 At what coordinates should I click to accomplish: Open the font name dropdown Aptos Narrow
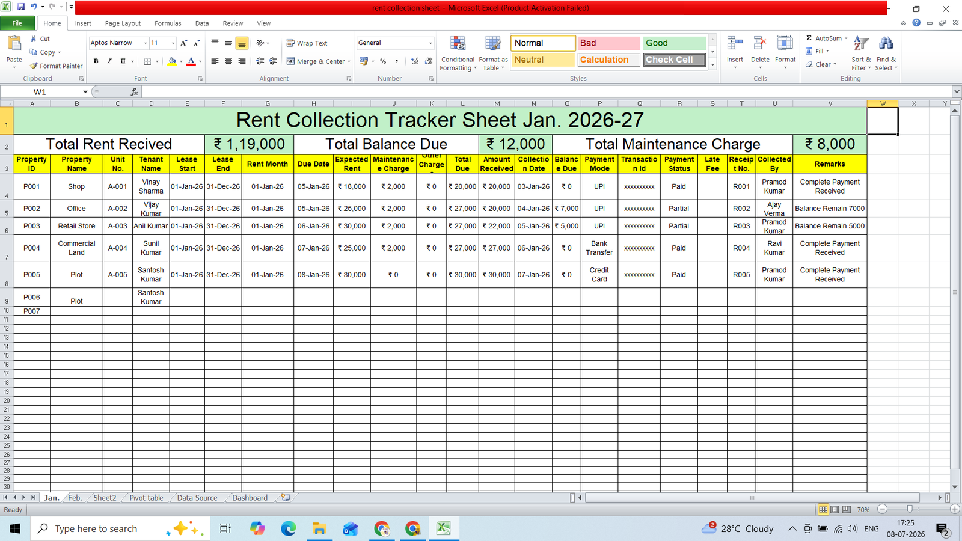[145, 43]
